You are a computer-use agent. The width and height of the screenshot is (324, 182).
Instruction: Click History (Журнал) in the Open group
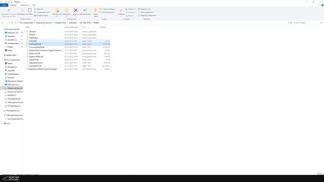click(130, 16)
